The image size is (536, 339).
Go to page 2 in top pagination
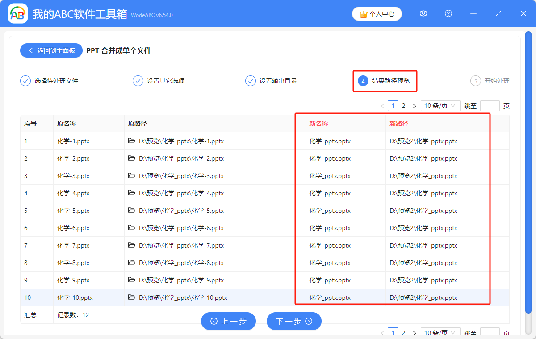(403, 106)
